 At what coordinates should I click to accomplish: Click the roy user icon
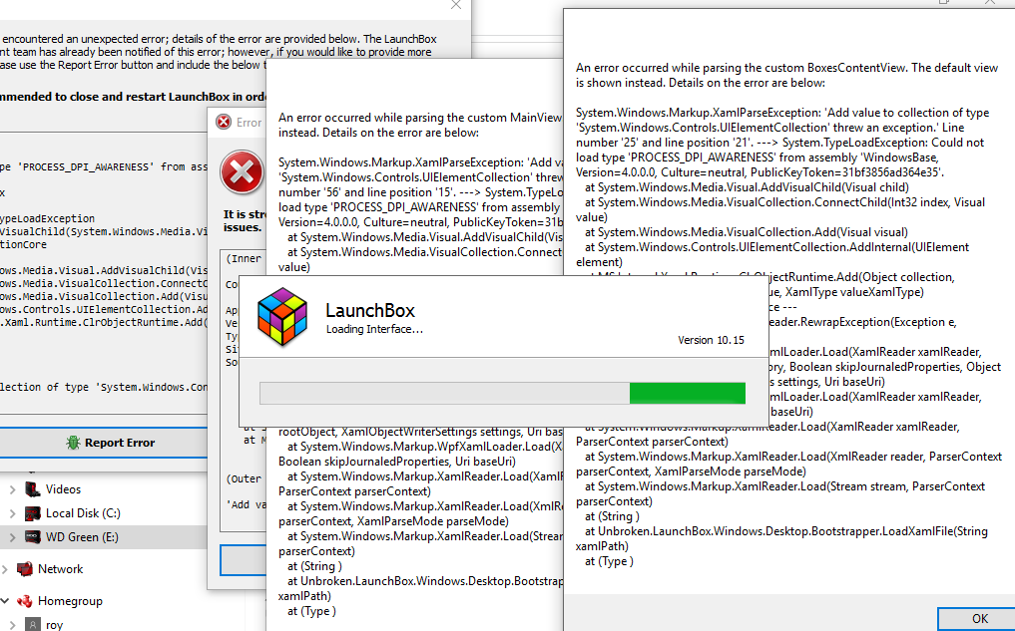coord(32,625)
